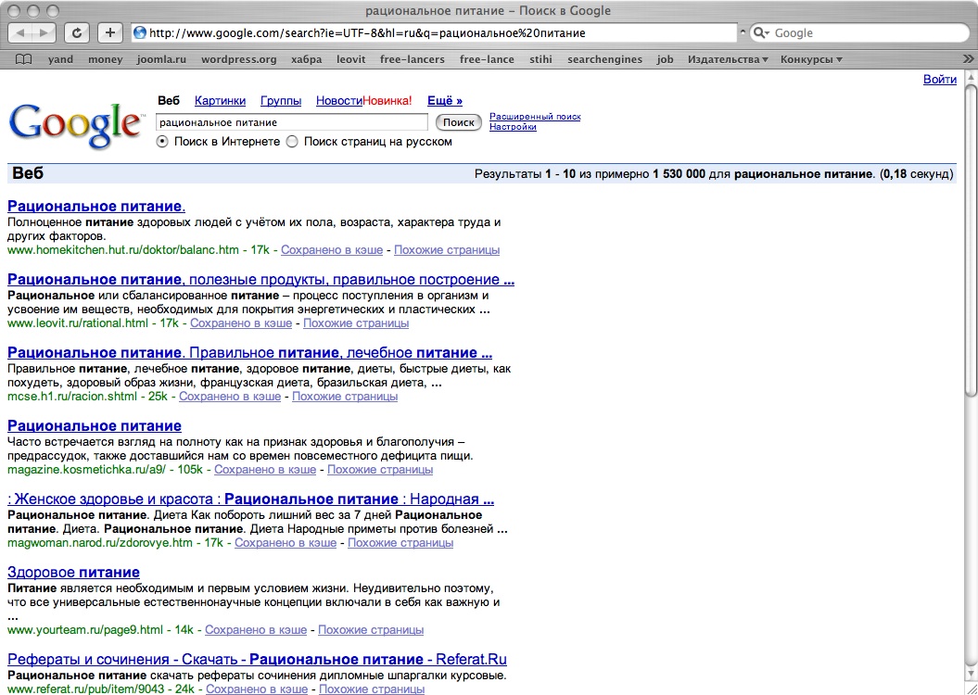
Task: Open the Женское здоровье и красота result
Action: [x=250, y=499]
